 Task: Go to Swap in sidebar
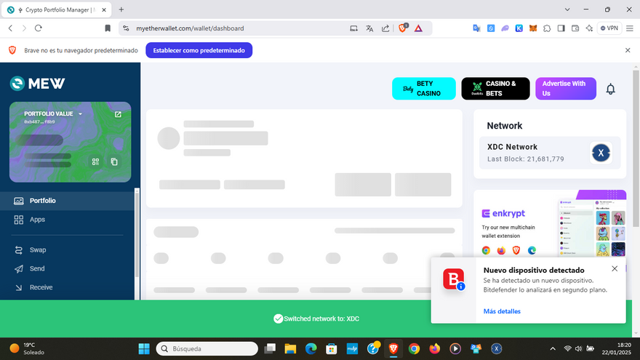(x=38, y=249)
